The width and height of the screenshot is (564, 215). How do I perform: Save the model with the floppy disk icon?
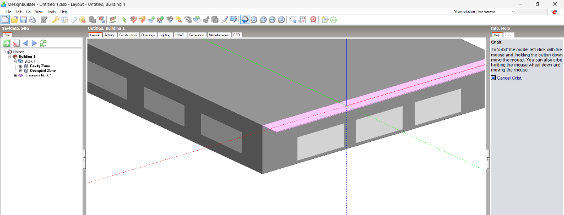pos(24,19)
